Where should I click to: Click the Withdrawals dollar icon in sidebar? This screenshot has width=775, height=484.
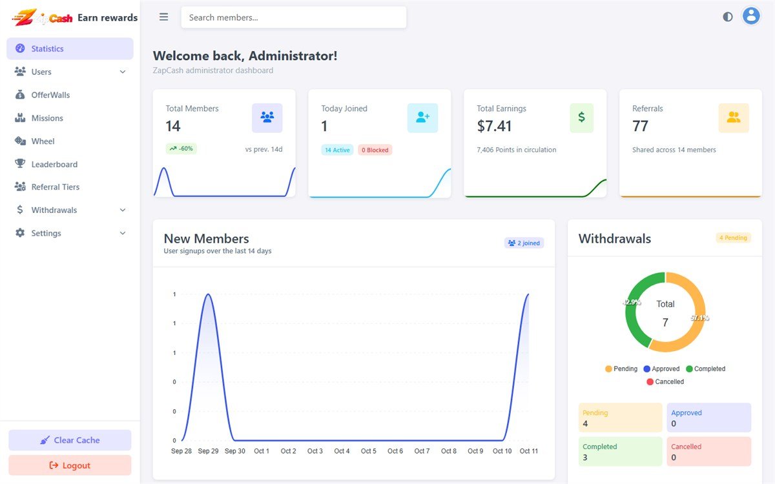pyautogui.click(x=20, y=210)
